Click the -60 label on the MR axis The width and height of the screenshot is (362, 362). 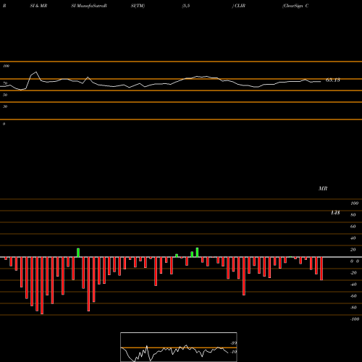(x=353, y=296)
